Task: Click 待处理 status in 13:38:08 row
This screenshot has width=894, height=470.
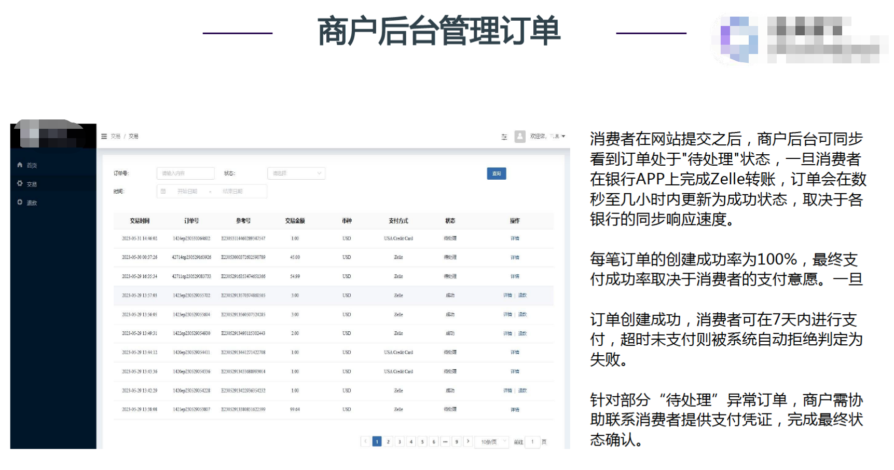Action: tap(450, 410)
